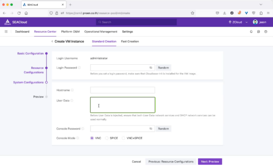
Task: Show Console Password with the eye toggle
Action: 151,129
